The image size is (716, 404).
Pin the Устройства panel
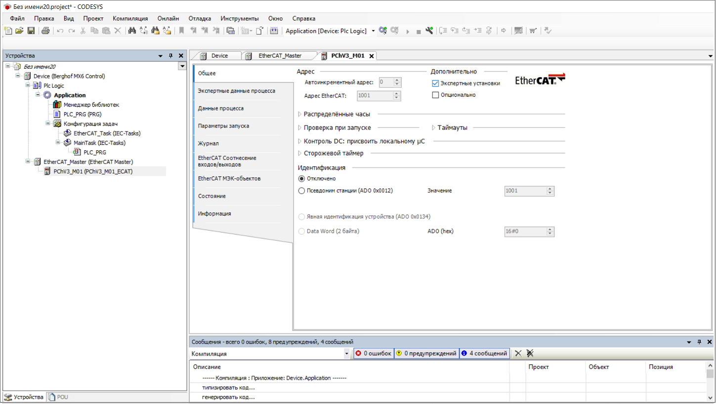tap(171, 56)
